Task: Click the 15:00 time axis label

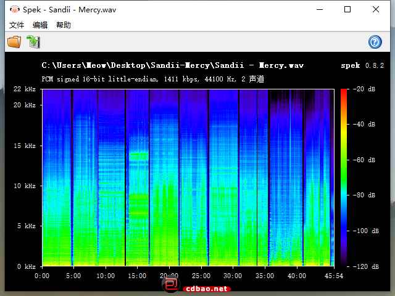Action: [x=137, y=276]
